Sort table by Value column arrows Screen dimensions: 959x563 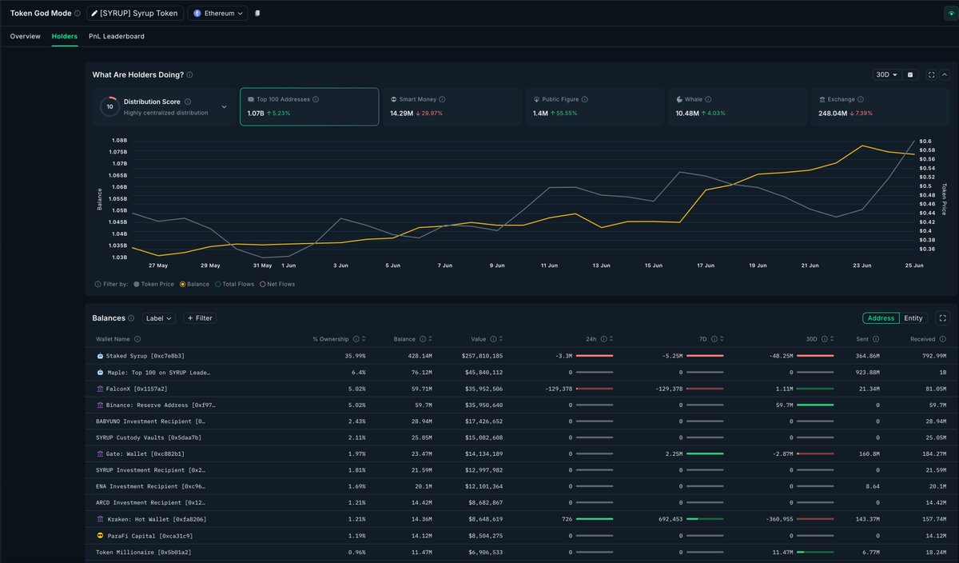click(503, 339)
